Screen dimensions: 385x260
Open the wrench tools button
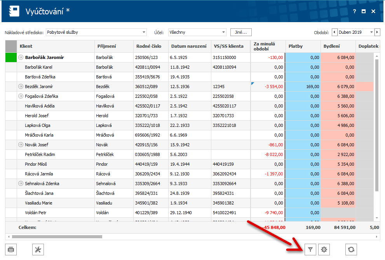[x=38, y=250]
